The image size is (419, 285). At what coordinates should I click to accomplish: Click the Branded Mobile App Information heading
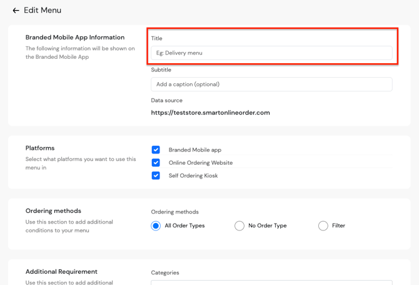pos(75,38)
